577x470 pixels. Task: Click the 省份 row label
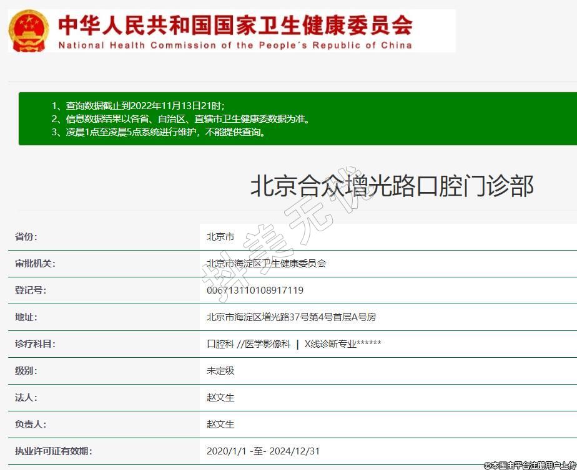click(x=26, y=237)
